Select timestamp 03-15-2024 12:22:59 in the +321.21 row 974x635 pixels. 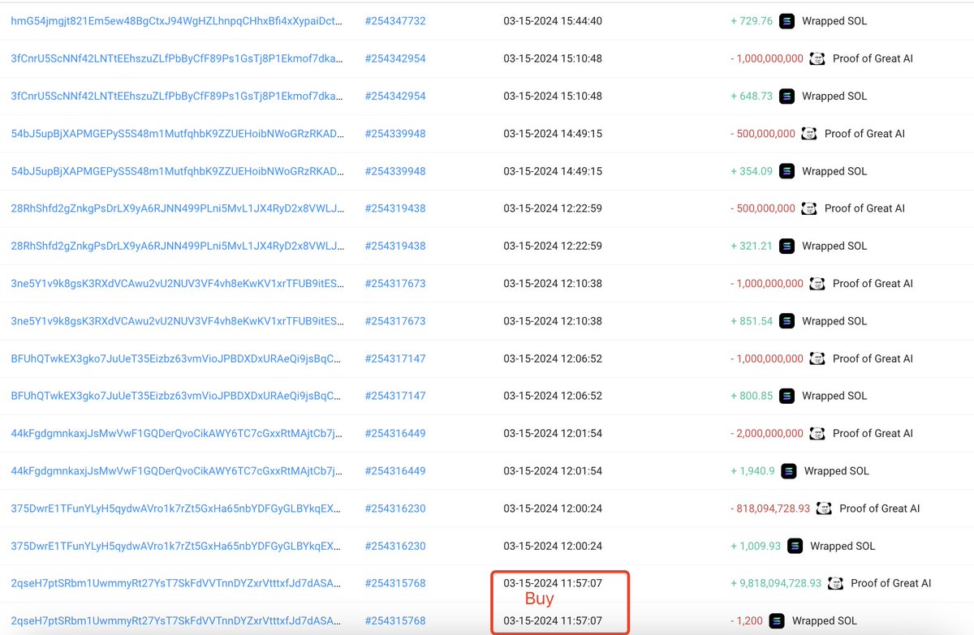[553, 246]
